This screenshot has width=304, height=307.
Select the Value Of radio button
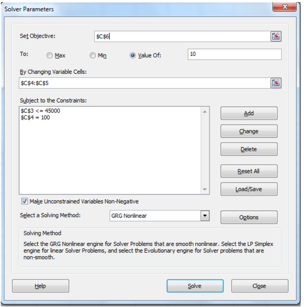[133, 55]
